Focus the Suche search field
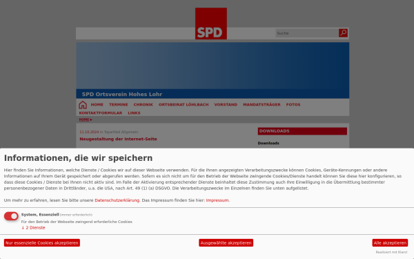The height and width of the screenshot is (259, 414). tap(307, 33)
